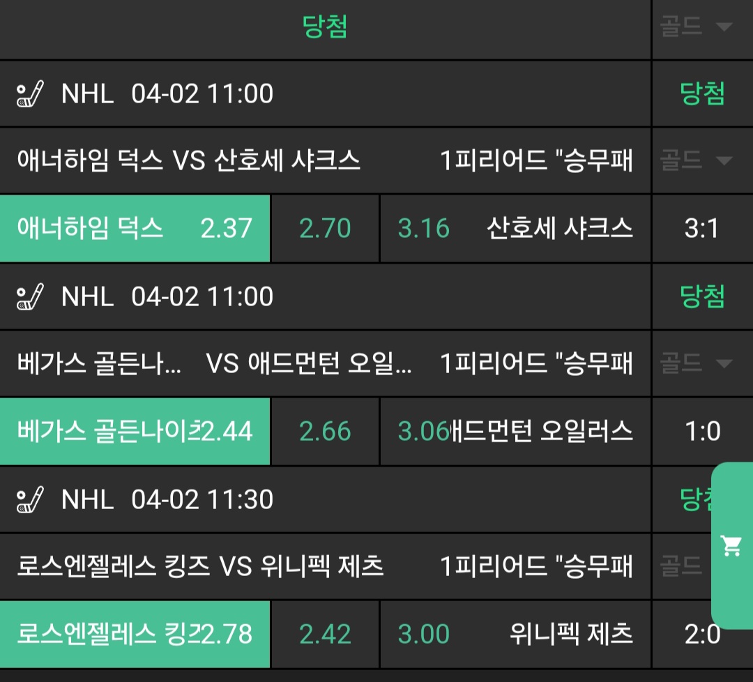Click the hockey icon beside the Vegas match
The height and width of the screenshot is (682, 753).
(30, 297)
